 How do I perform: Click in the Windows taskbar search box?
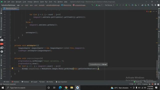tap(26, 88)
